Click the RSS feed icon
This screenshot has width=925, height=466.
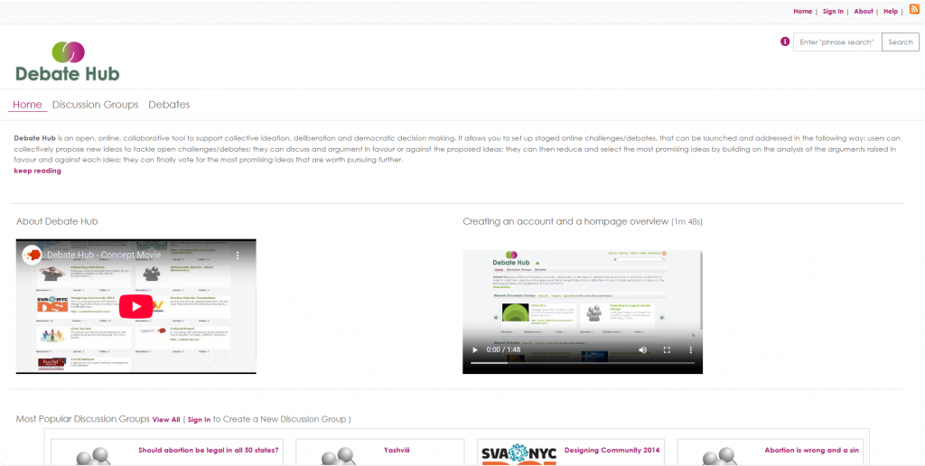(x=913, y=9)
